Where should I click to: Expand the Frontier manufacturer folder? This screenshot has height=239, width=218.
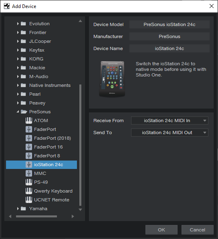18,32
